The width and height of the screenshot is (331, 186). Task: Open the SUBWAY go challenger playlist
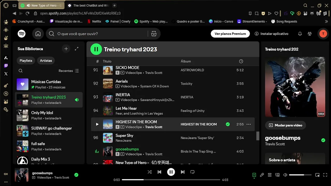coord(49,131)
